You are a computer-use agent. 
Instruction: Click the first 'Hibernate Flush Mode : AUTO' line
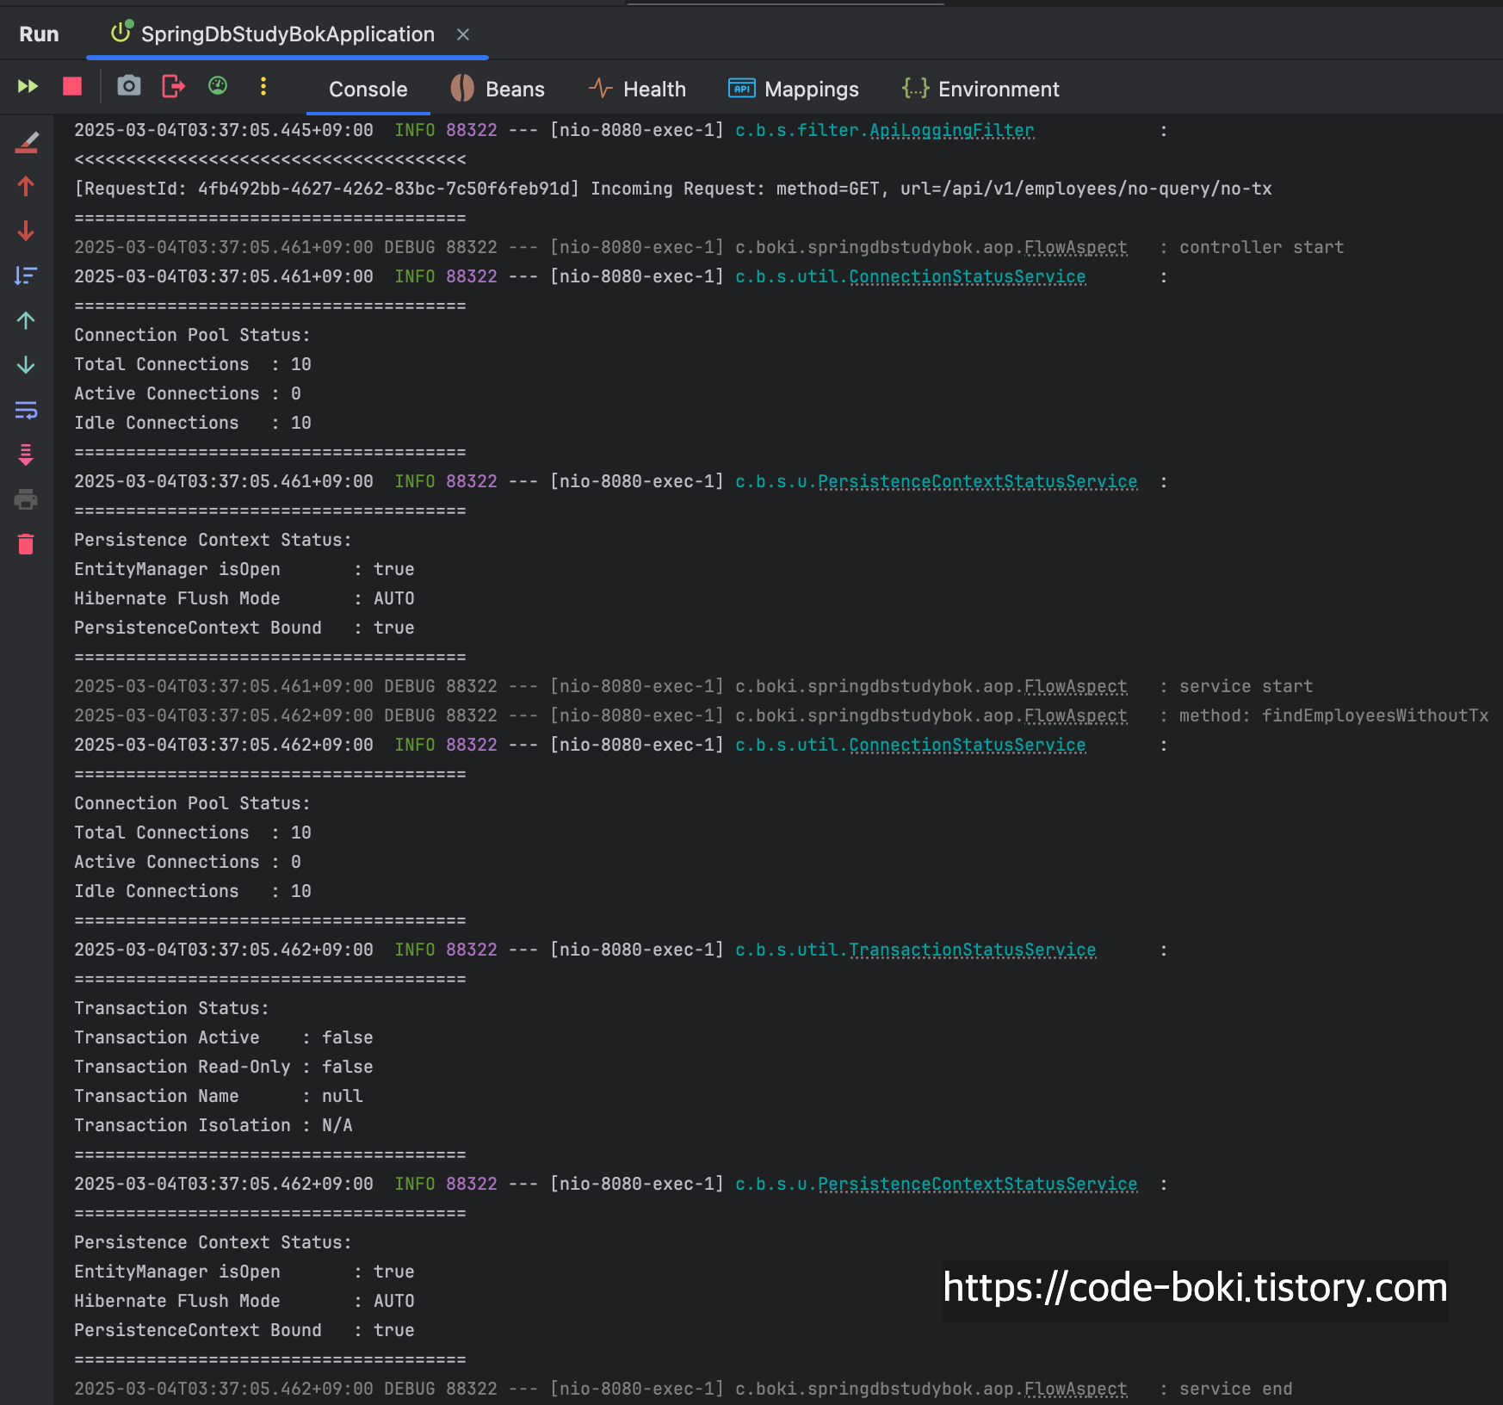tap(244, 598)
